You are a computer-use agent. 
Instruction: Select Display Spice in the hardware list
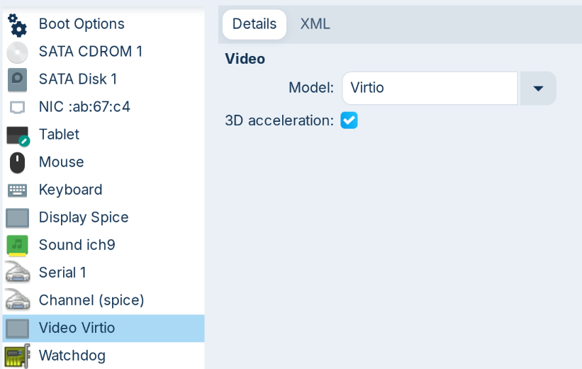tap(84, 217)
